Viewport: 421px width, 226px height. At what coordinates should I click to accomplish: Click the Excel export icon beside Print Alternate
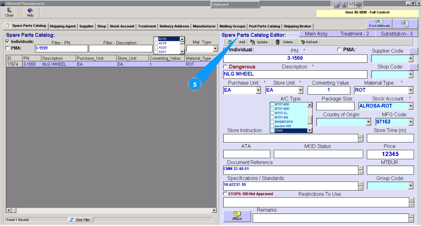[x=405, y=24]
